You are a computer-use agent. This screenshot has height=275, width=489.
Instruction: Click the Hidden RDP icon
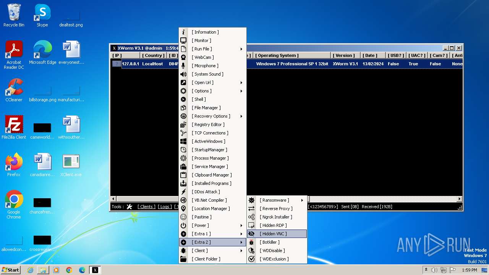coord(251,225)
